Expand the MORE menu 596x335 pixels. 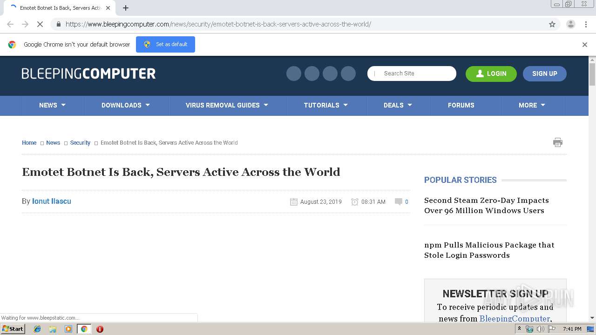532,105
